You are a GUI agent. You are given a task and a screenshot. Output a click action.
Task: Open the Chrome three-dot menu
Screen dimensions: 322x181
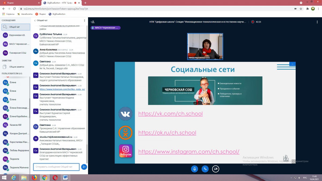[319, 9]
